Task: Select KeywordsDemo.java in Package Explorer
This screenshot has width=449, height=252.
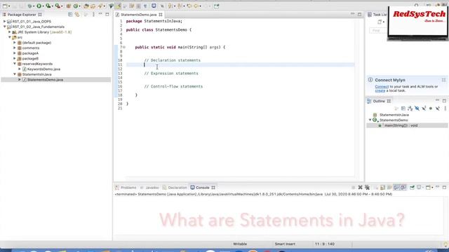Action: [43, 69]
